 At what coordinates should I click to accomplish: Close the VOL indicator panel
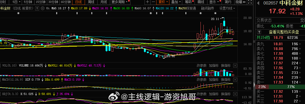coord(235,66)
